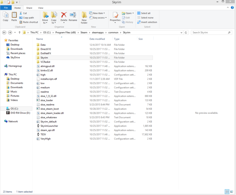236x195 pixels.
Task: Click Steam in the address breadcrumb
Action: (84, 33)
